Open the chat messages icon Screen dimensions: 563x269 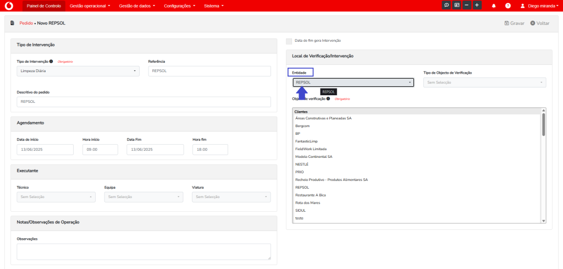446,6
